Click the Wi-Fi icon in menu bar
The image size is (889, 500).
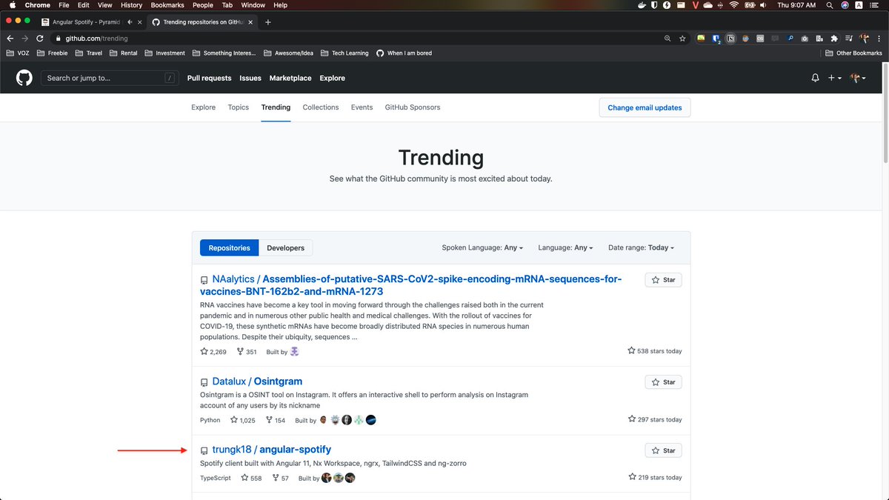click(x=734, y=5)
